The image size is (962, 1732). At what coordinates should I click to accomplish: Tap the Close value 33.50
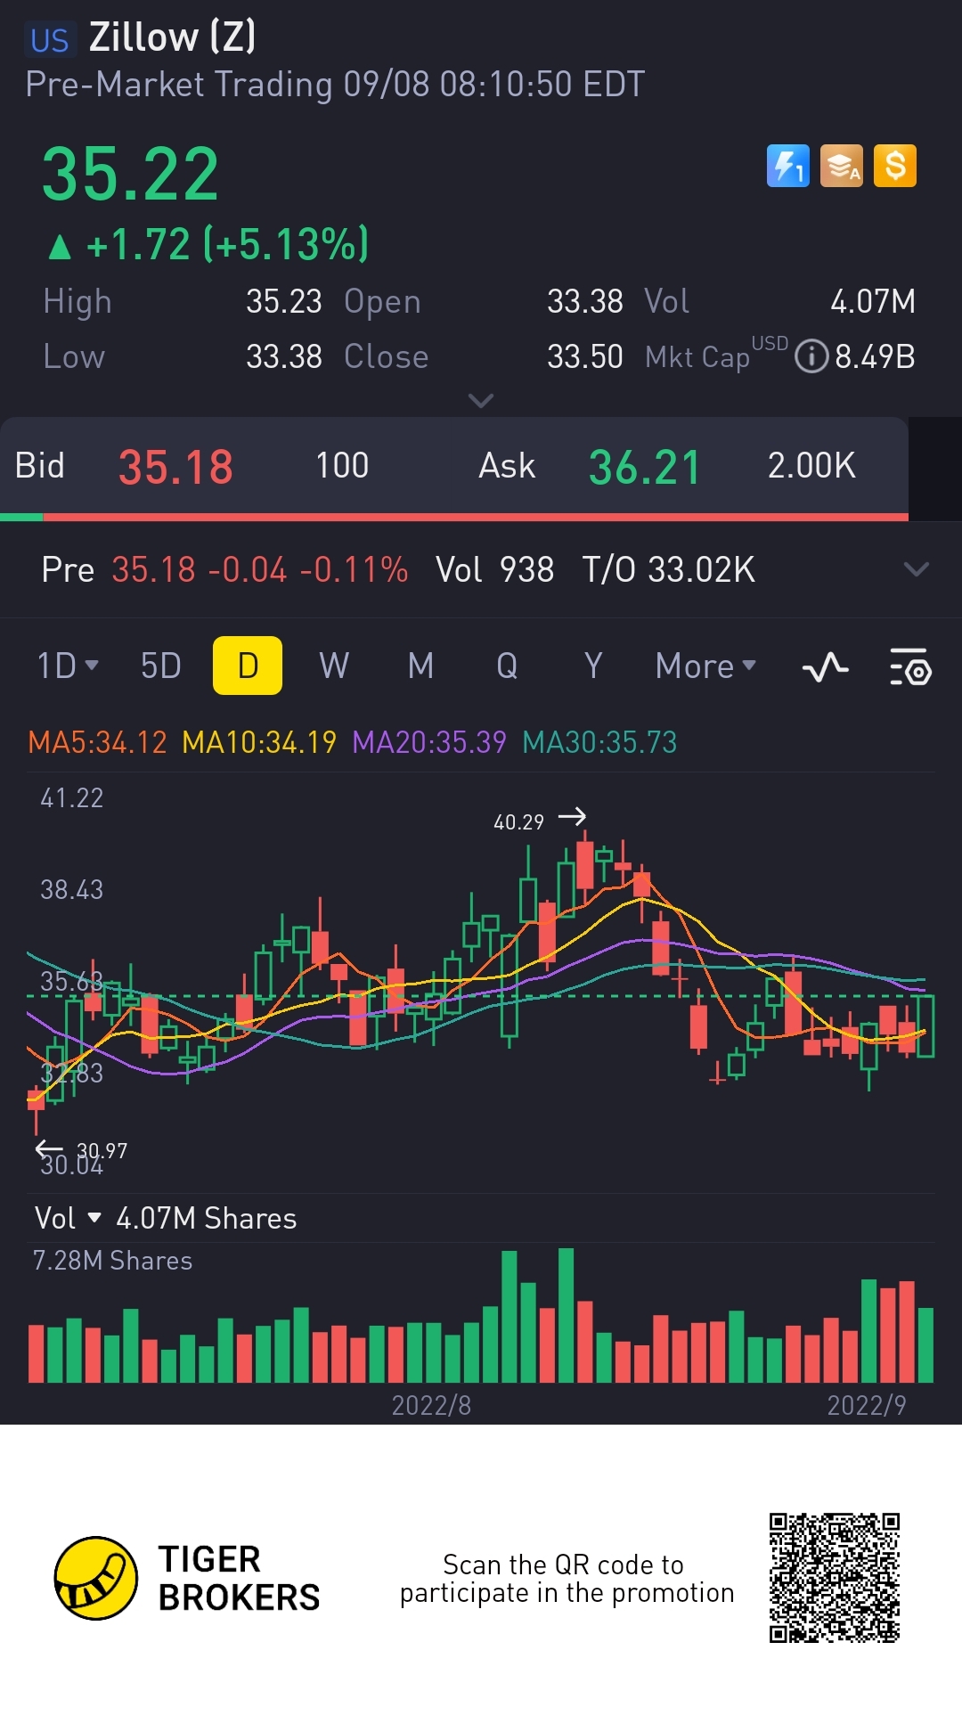coord(585,356)
